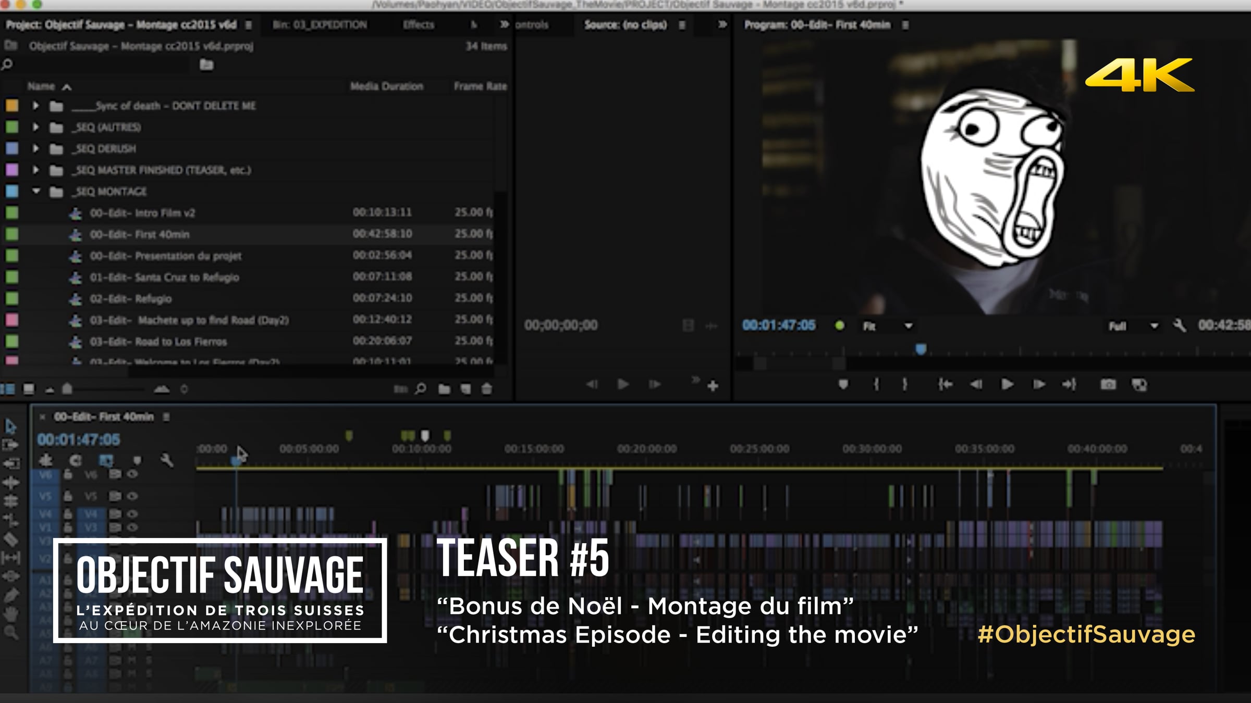Toggle the eye visibility of track V4
Screen dimensions: 1251x703
click(132, 514)
